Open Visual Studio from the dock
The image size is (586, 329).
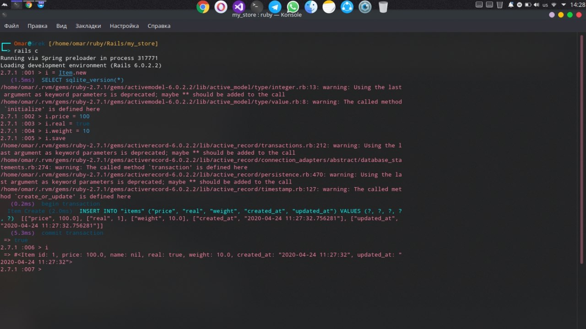click(239, 7)
